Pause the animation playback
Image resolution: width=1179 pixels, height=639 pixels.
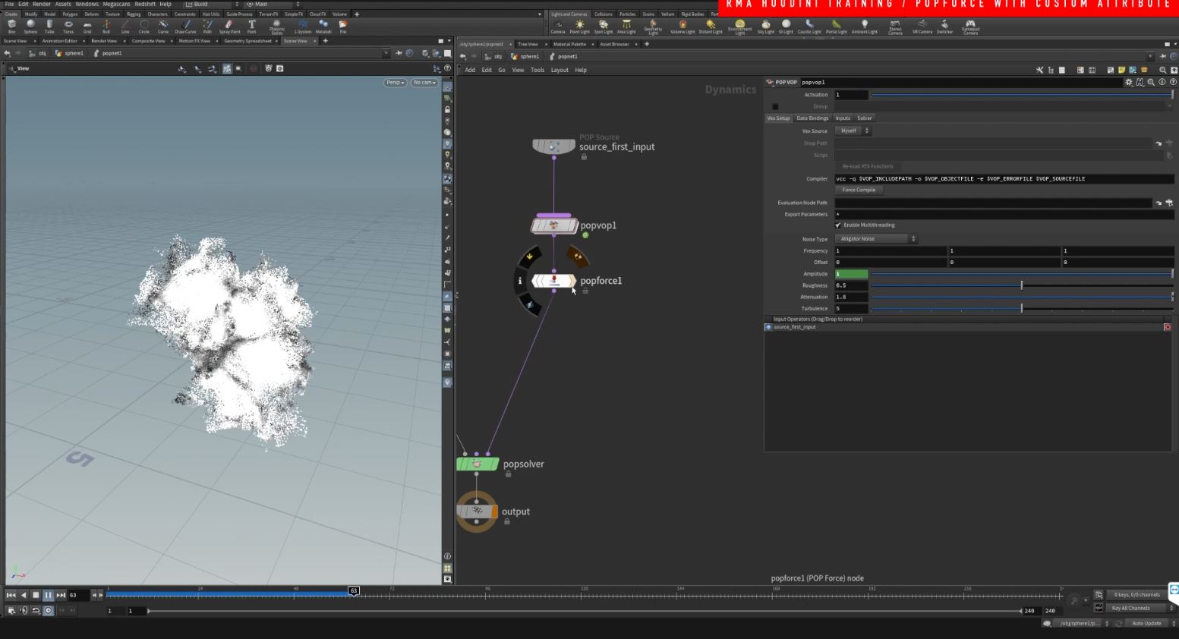pos(49,595)
